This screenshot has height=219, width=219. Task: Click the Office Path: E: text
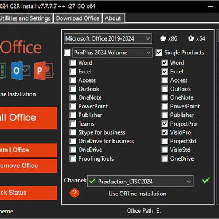144,211
